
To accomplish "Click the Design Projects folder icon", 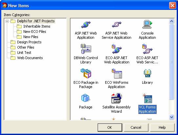I will click(x=13, y=42).
